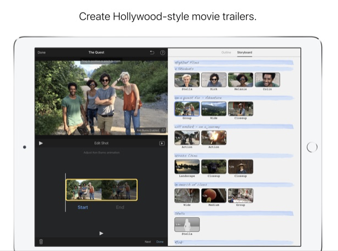The image size is (338, 251).
Task: Tap the blue Done button at bottom
Action: point(160,241)
